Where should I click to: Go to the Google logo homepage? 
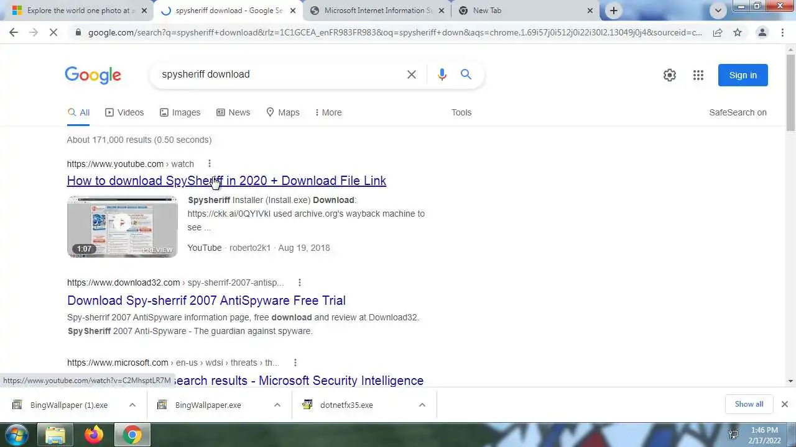click(x=93, y=75)
